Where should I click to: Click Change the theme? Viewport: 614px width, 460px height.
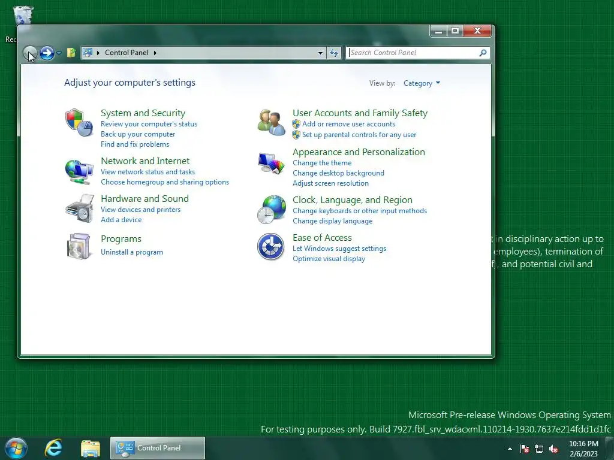(322, 163)
